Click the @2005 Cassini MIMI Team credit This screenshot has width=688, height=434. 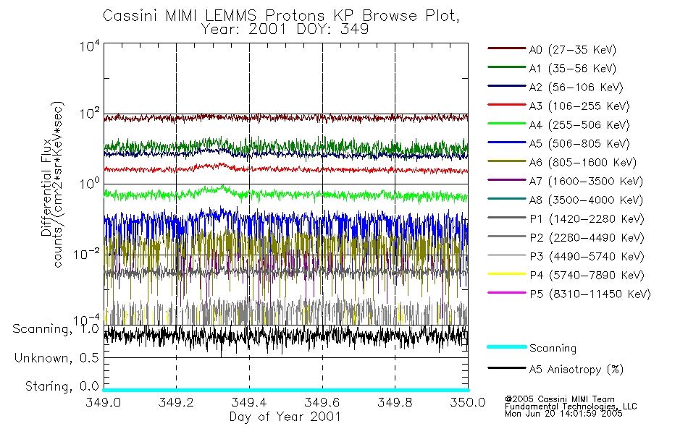tap(559, 399)
